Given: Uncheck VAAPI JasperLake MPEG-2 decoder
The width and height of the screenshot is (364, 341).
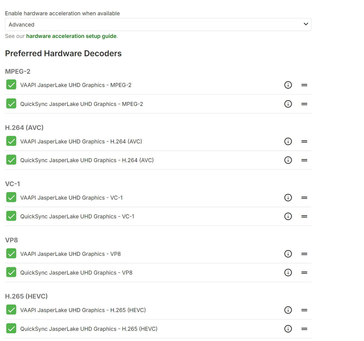Looking at the screenshot, I should tap(11, 85).
